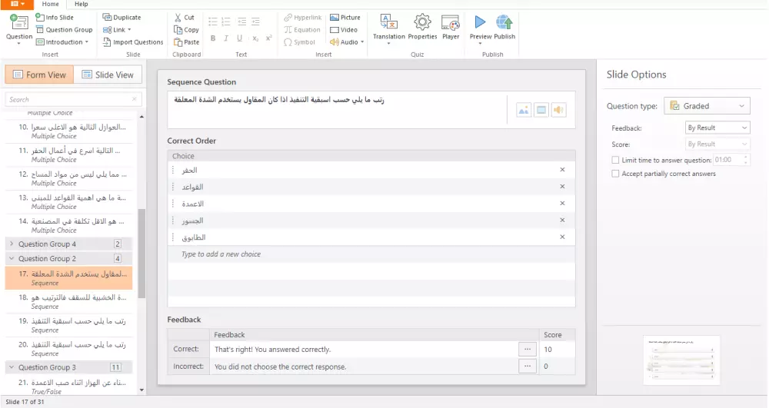Image resolution: width=769 pixels, height=408 pixels.
Task: Delete the choice الطابوق
Action: [563, 237]
